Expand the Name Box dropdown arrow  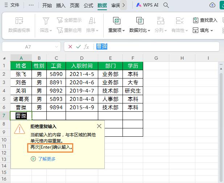57,47
